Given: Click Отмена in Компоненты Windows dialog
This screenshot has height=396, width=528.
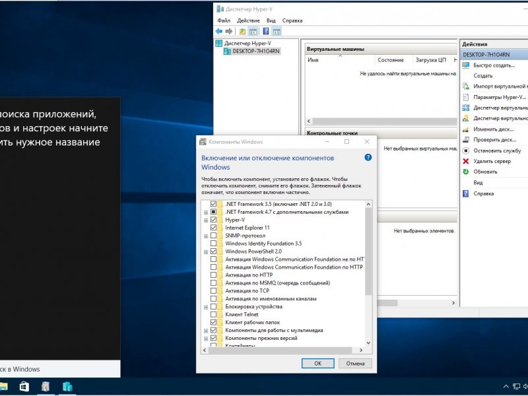Looking at the screenshot, I should coord(355,364).
